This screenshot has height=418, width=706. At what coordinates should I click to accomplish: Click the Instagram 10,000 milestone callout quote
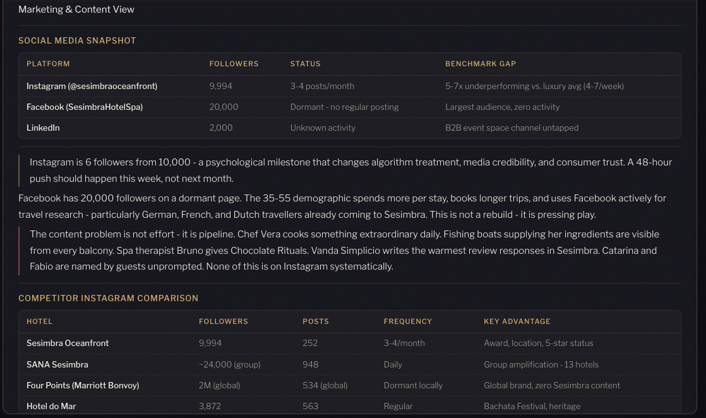pos(350,170)
